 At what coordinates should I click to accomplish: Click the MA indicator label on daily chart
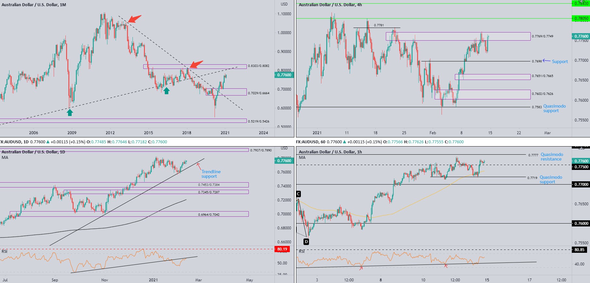5,158
